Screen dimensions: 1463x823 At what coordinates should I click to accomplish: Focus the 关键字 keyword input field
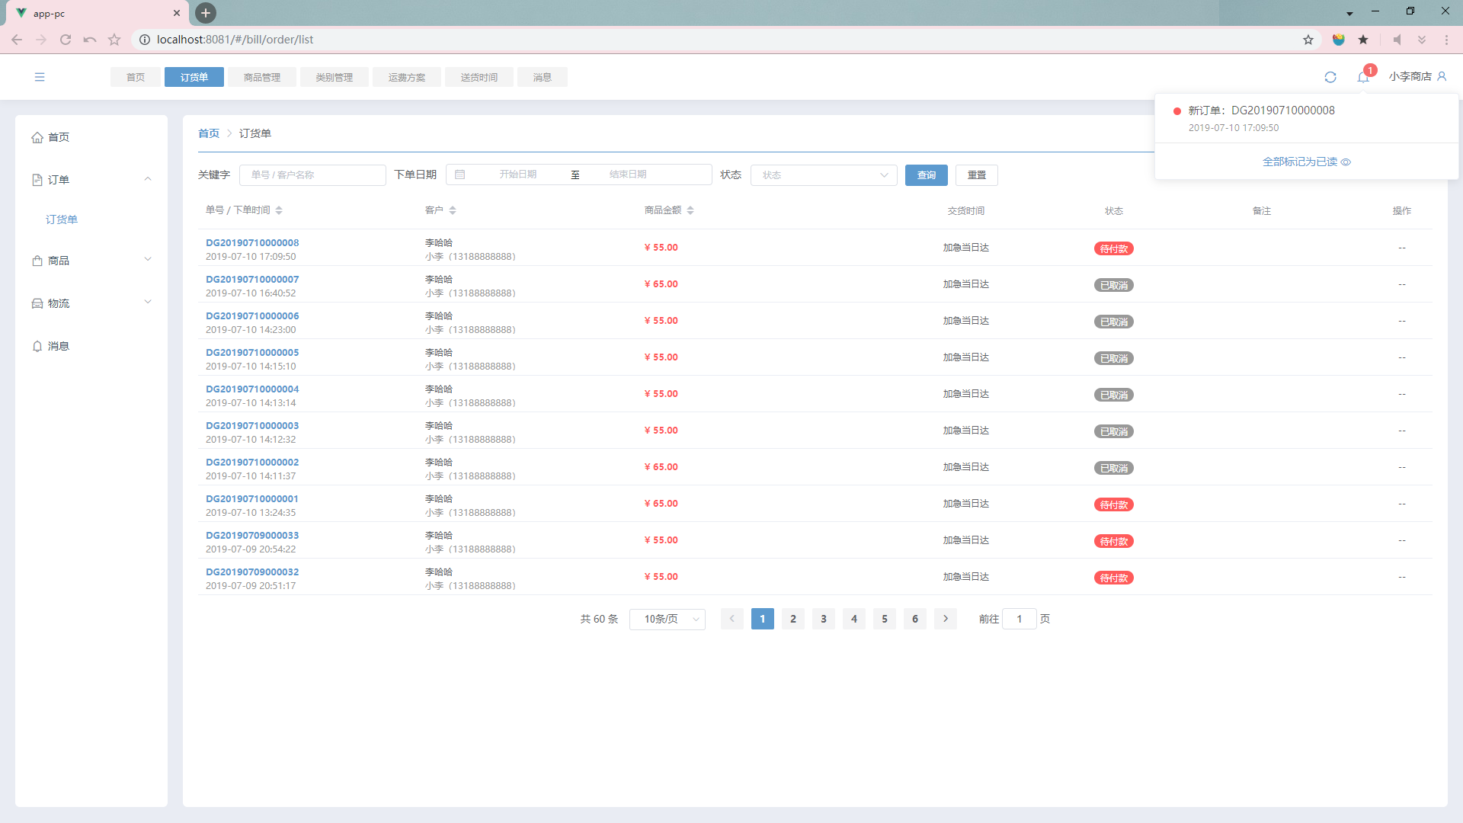[x=312, y=175]
